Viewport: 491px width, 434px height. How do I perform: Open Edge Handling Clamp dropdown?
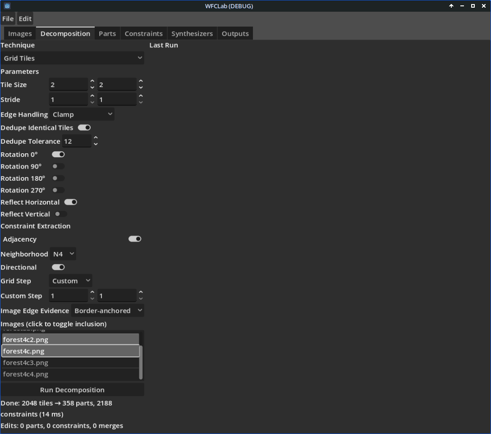[82, 114]
